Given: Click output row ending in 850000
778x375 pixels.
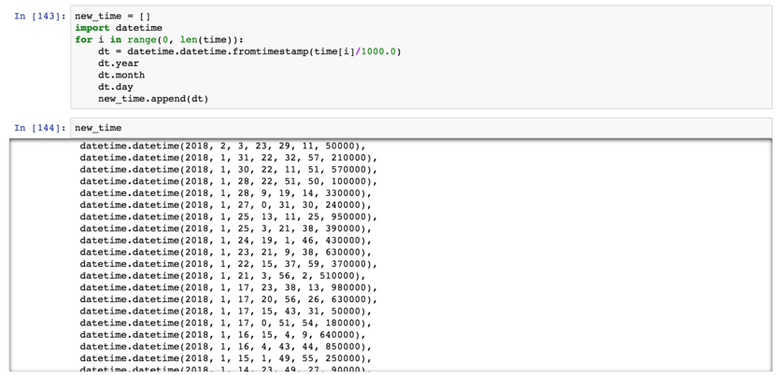Looking at the screenshot, I should click(x=225, y=346).
